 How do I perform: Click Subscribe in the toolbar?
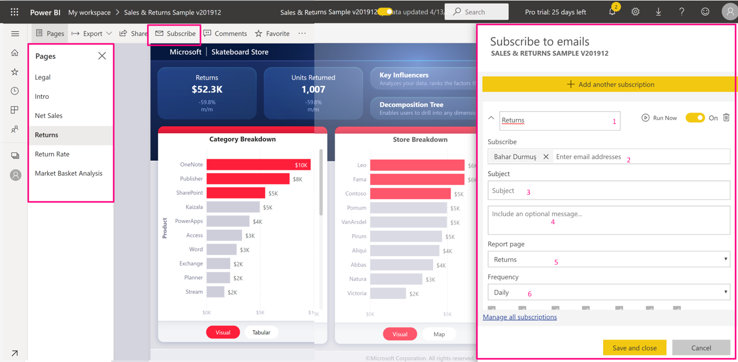(175, 33)
